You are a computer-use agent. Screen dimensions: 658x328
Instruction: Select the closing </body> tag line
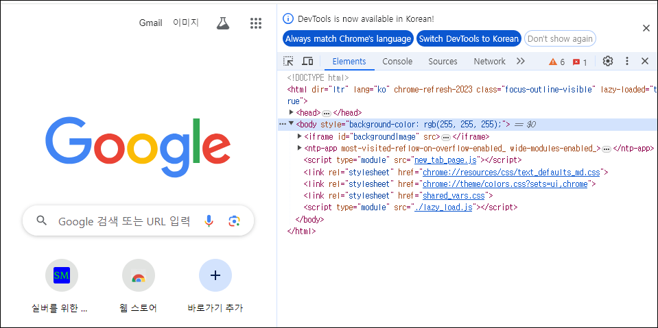coord(309,219)
